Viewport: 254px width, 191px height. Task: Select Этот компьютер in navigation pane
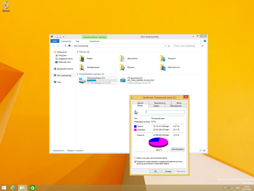[63, 76]
